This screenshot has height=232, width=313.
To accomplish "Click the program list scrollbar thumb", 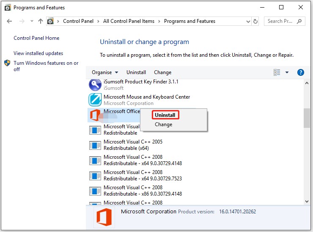I will point(307,118).
